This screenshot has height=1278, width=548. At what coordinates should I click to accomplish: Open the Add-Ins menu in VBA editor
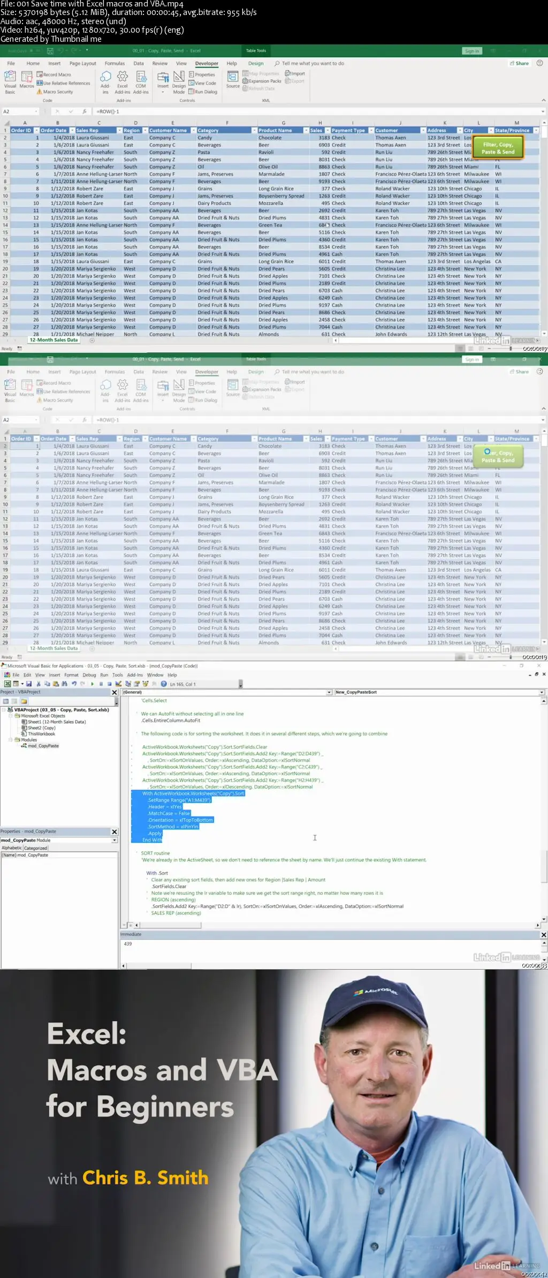135,675
